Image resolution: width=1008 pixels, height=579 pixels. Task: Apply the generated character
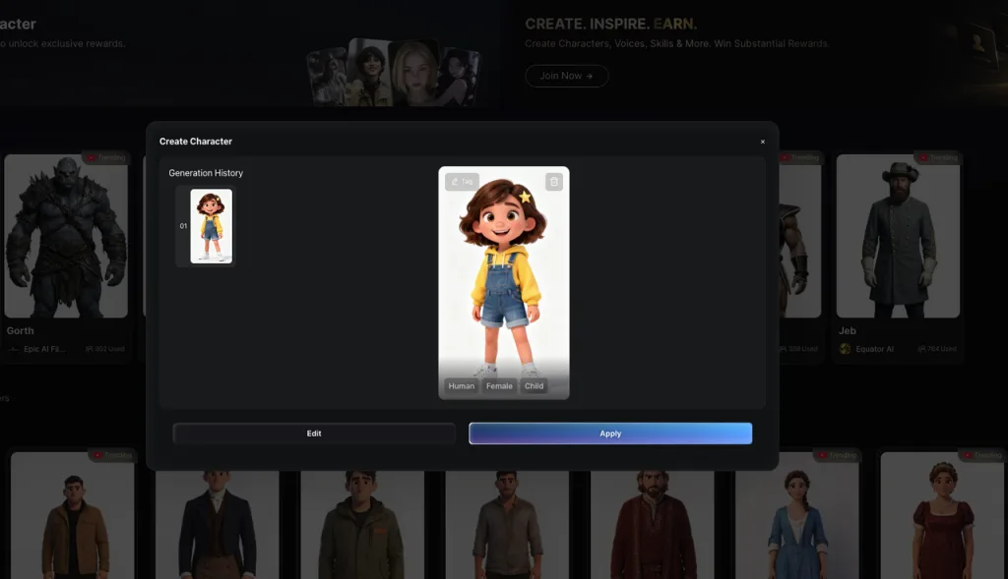point(610,434)
